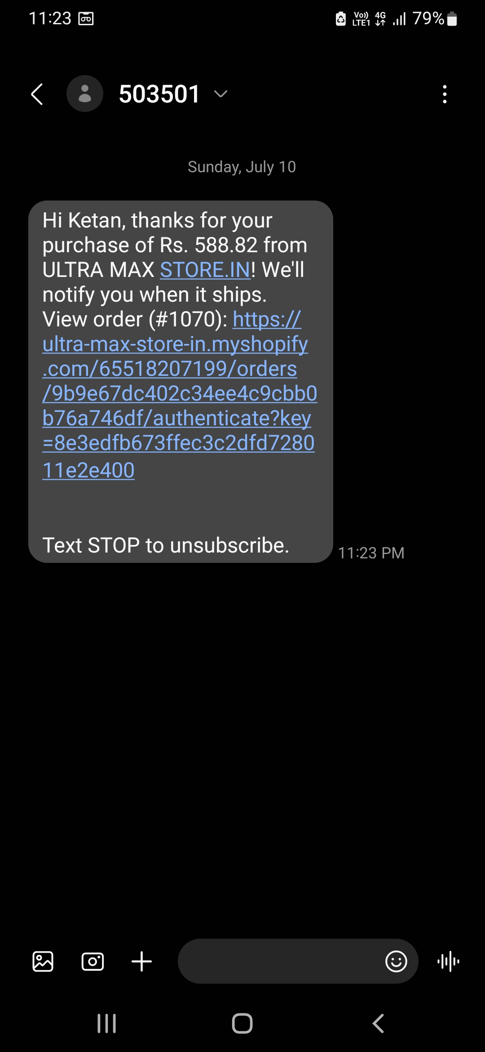Open the emoji picker

396,962
